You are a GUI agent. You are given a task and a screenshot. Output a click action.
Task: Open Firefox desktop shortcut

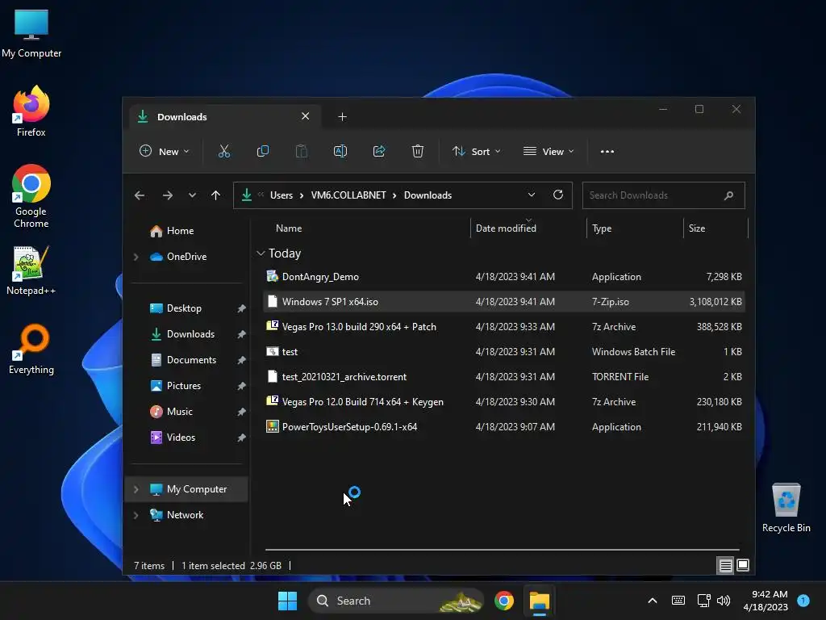[31, 111]
